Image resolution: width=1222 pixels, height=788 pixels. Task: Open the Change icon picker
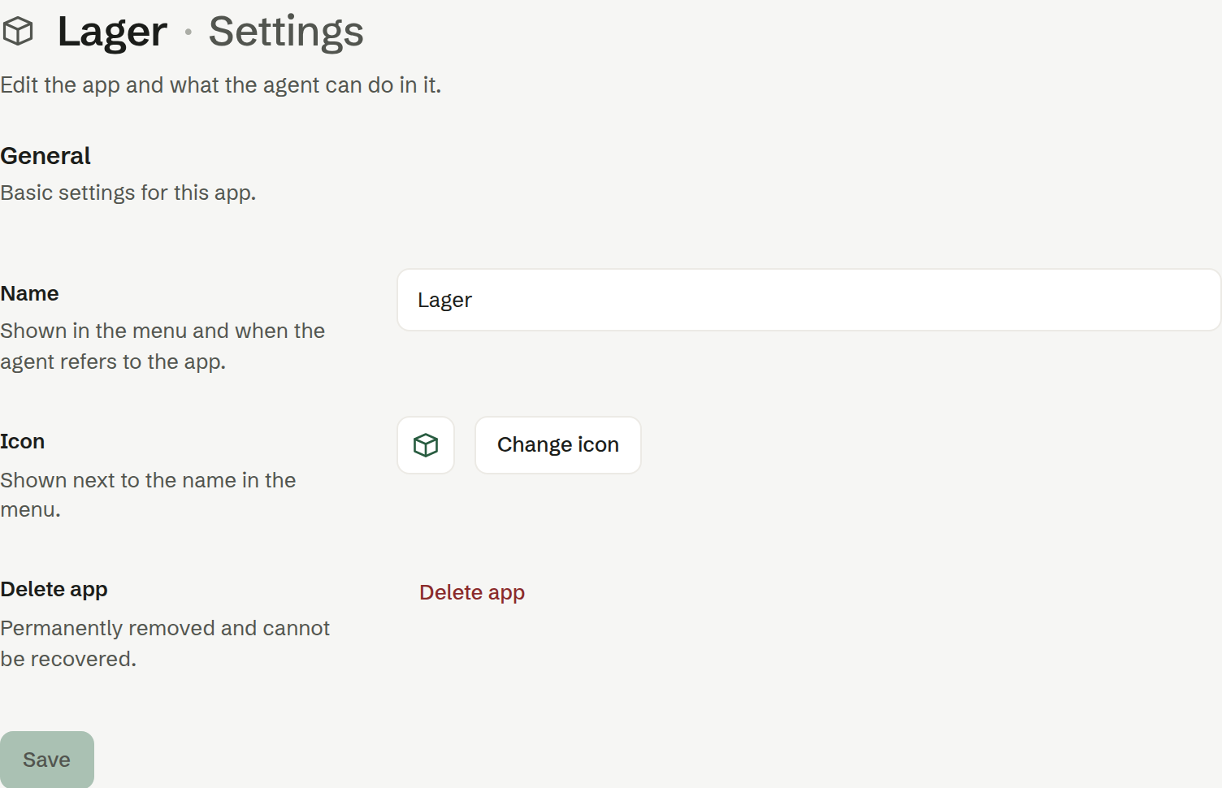558,445
